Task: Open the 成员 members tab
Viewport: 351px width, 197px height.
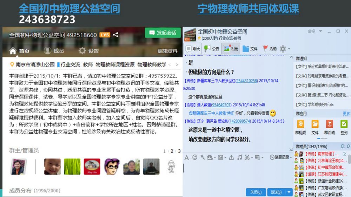Action: point(54,51)
